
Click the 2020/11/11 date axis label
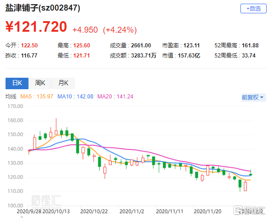click(170, 212)
